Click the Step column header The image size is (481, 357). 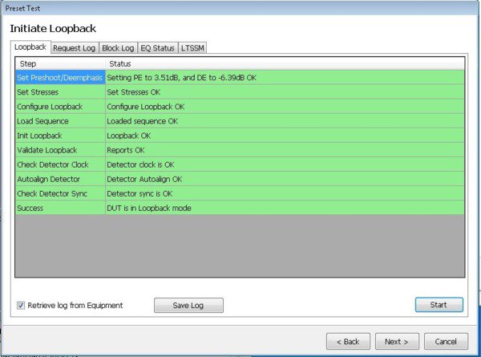tap(60, 63)
